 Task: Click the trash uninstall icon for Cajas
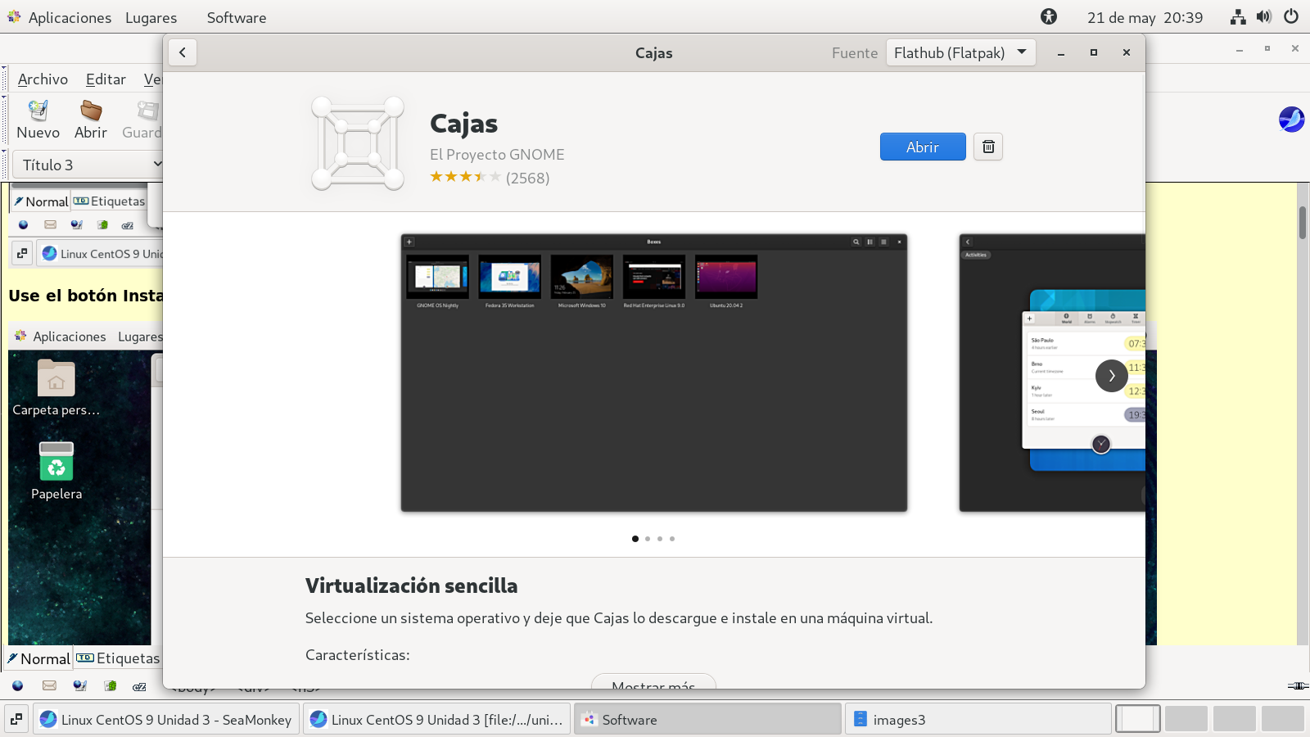988,147
